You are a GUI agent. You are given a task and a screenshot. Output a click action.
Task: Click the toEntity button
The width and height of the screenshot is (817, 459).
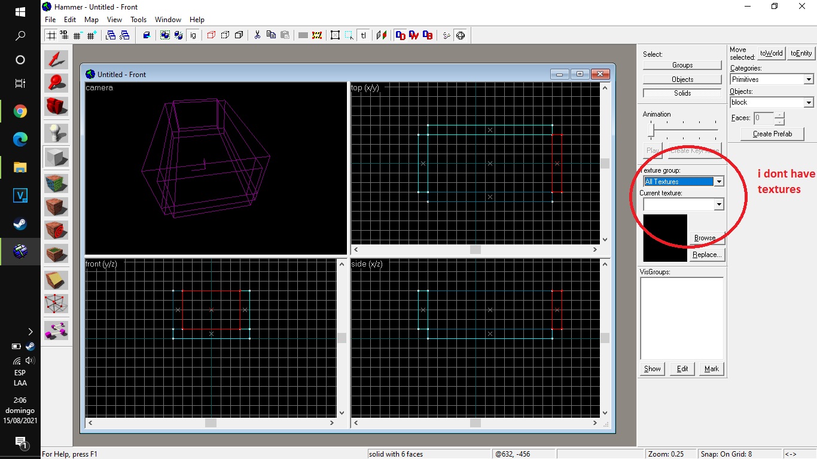point(801,53)
